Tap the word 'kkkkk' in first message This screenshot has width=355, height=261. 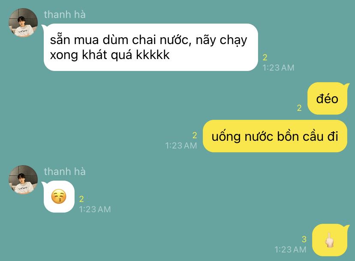(x=153, y=55)
